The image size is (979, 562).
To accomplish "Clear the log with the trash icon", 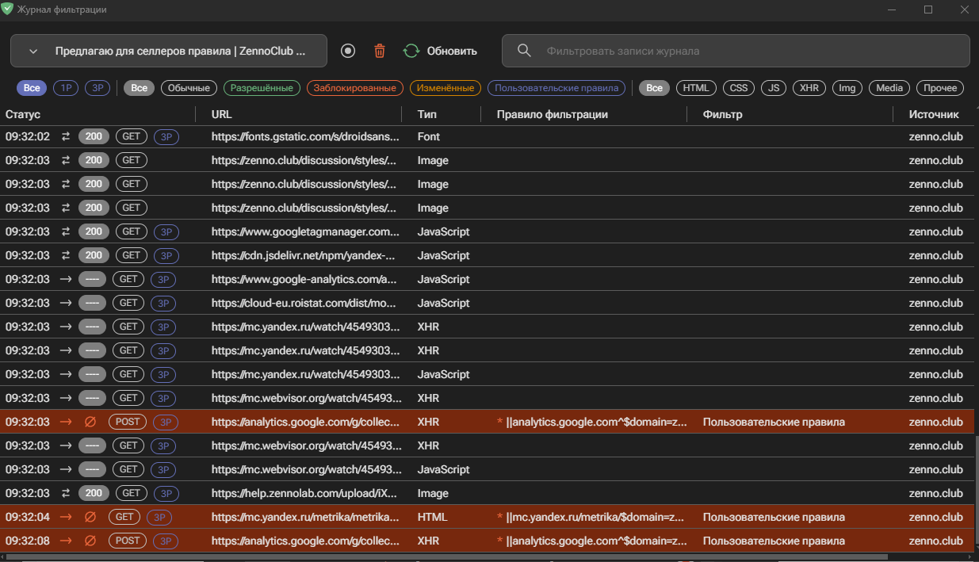I will coord(380,51).
